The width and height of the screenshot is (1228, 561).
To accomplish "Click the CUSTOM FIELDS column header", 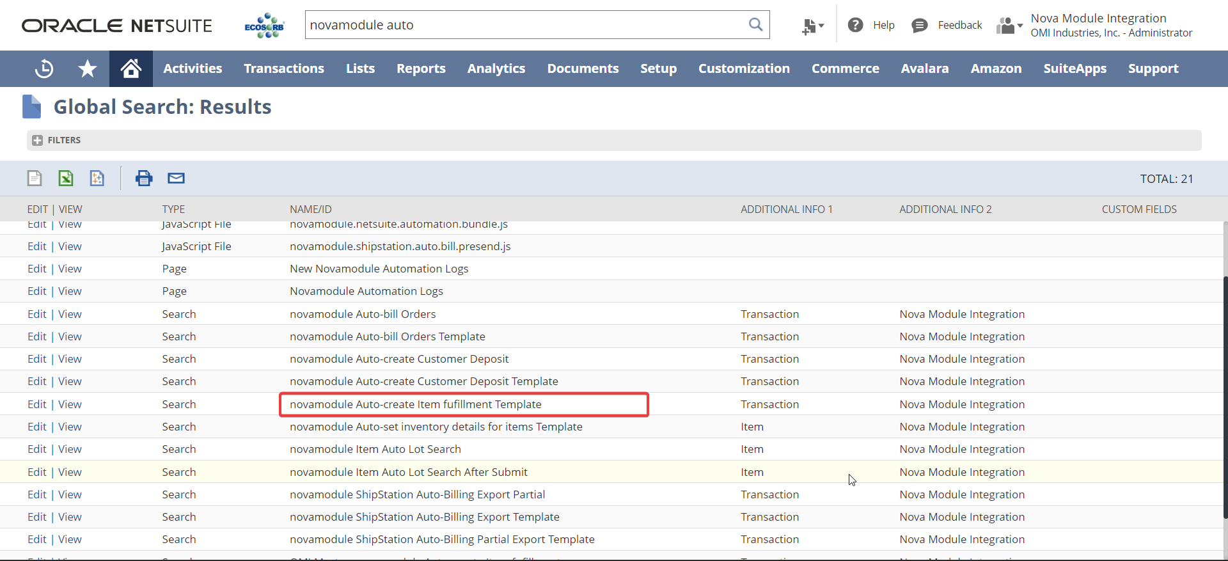I will 1139,209.
